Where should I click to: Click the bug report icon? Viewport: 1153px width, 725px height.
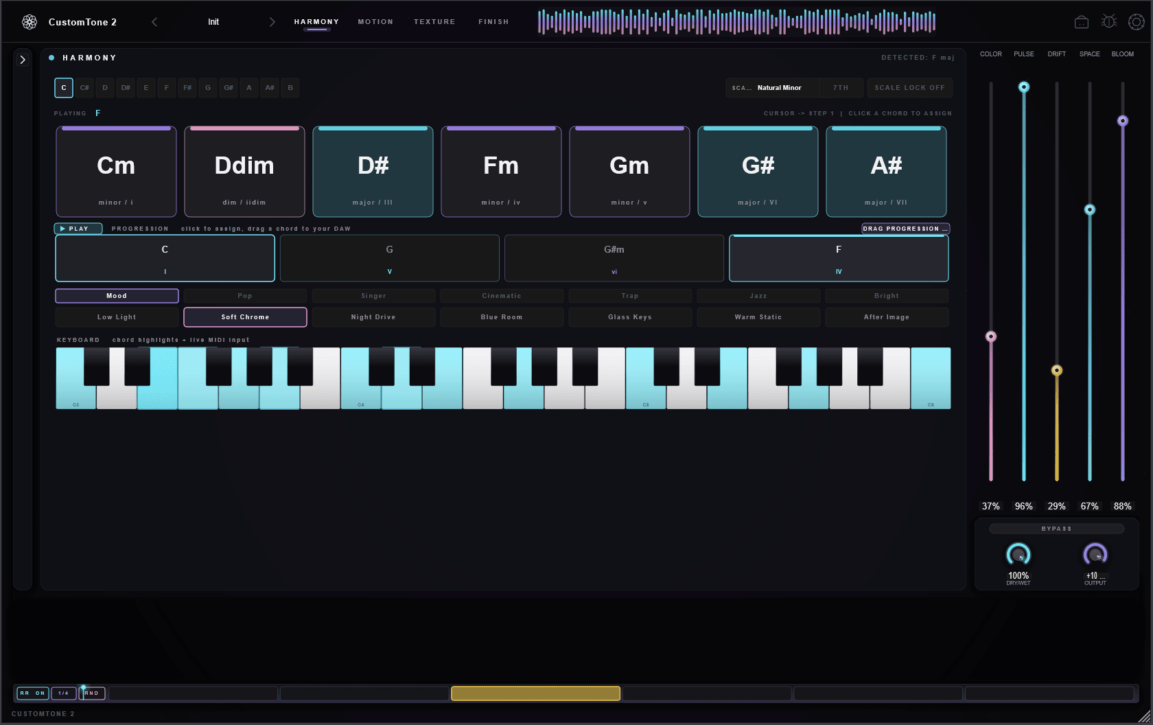tap(1109, 22)
